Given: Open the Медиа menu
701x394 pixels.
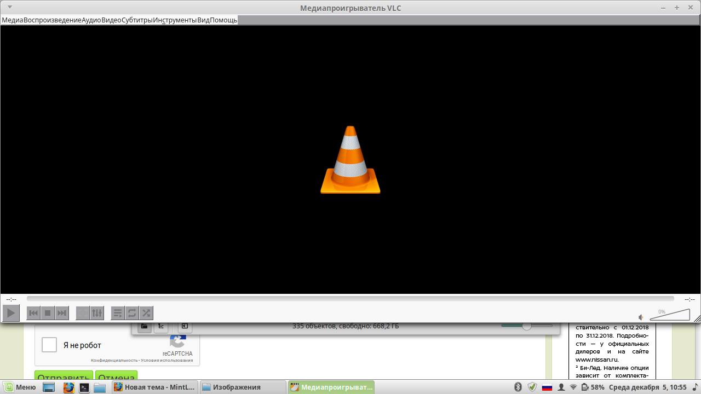Looking at the screenshot, I should (x=13, y=20).
